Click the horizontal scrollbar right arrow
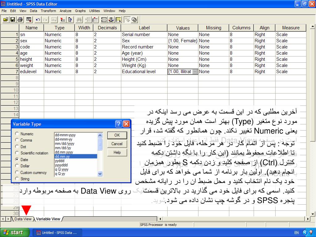 [x=308, y=219]
